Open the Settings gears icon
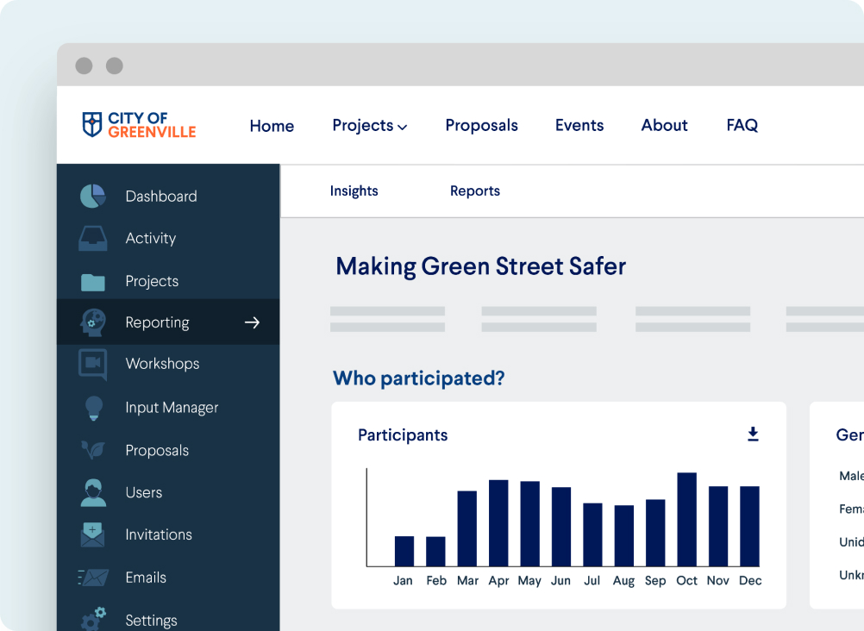 point(92,618)
